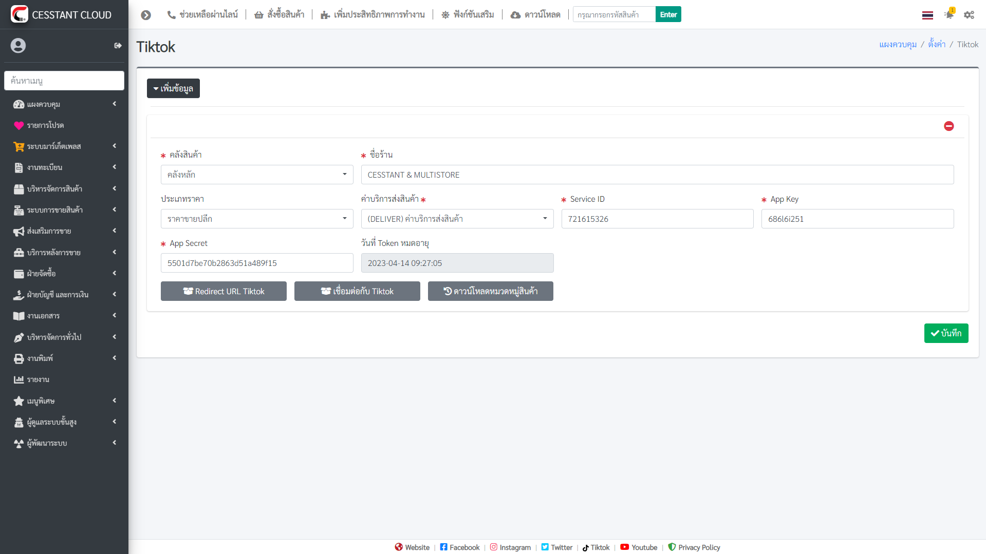Viewport: 986px width, 554px height.
Task: Save with the green บันทึก button
Action: [x=946, y=333]
